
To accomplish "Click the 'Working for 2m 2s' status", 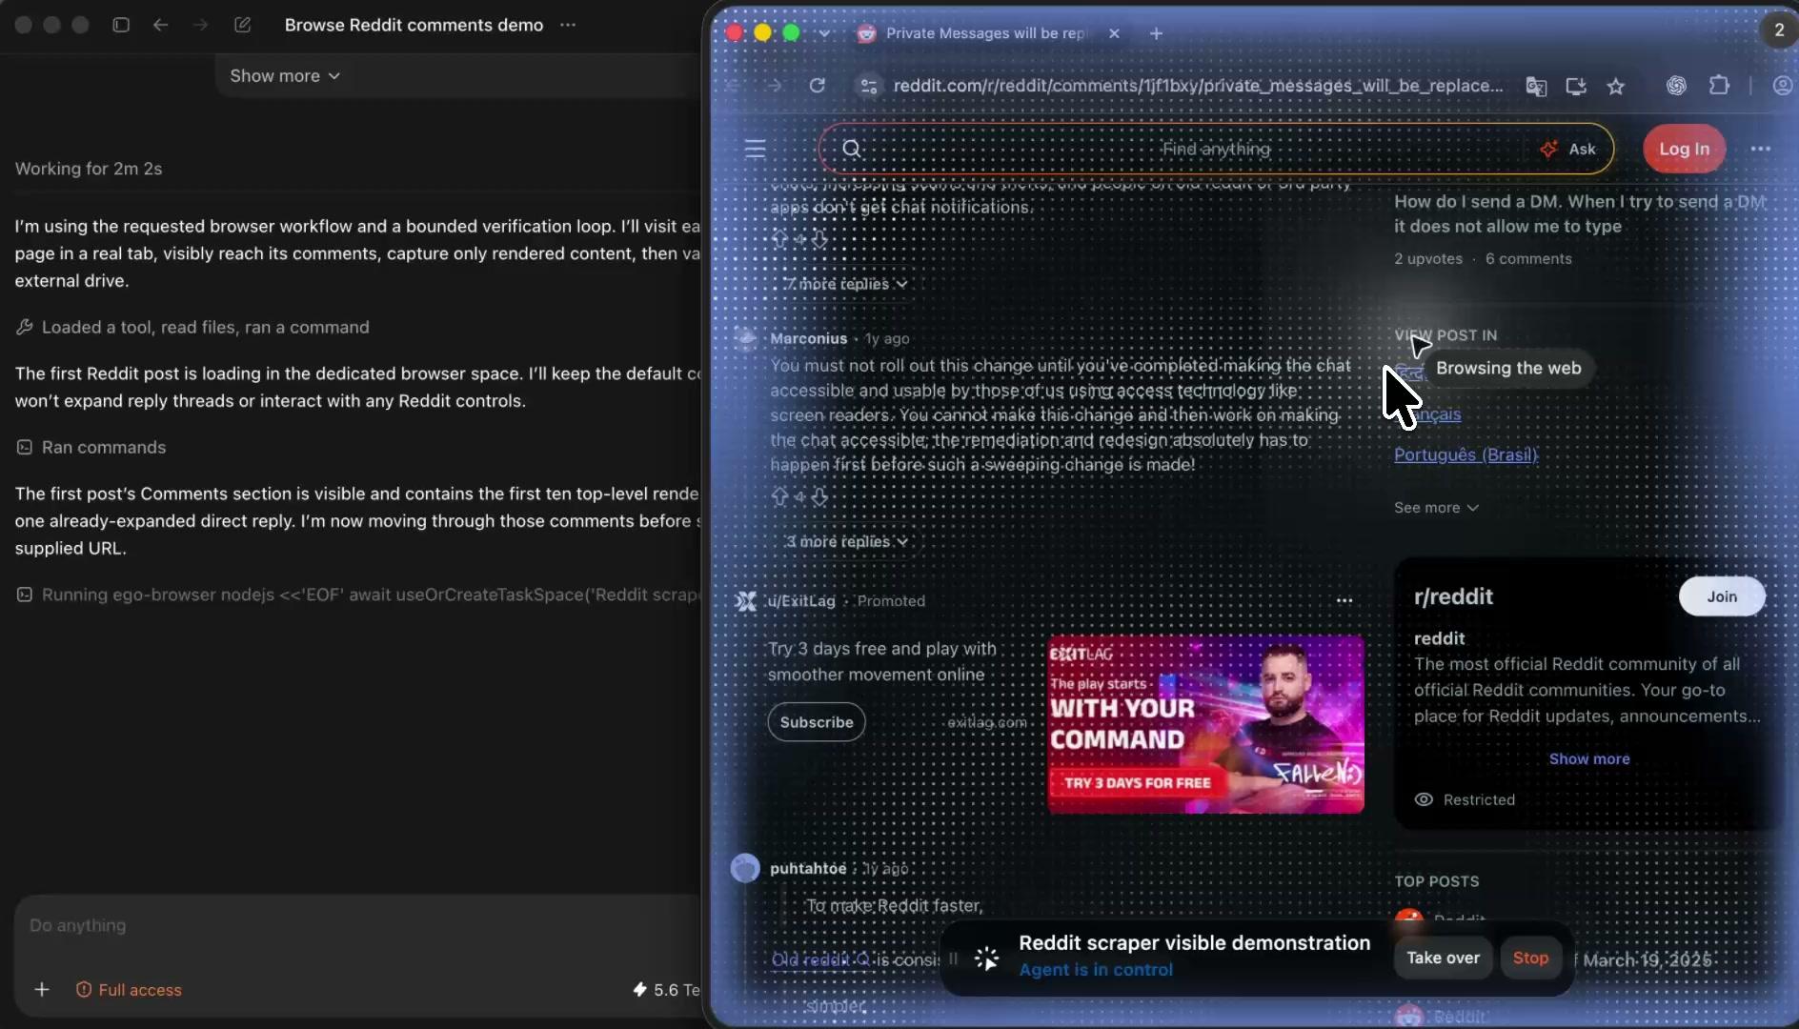I will pos(89,169).
